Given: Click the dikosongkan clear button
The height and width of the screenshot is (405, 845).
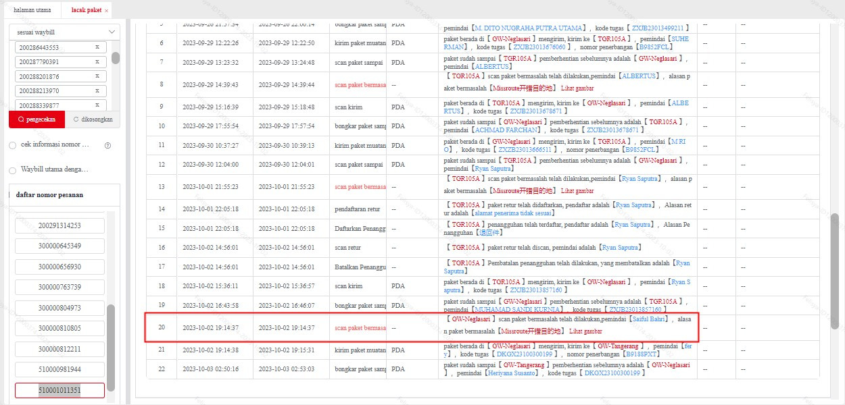Looking at the screenshot, I should pyautogui.click(x=93, y=119).
